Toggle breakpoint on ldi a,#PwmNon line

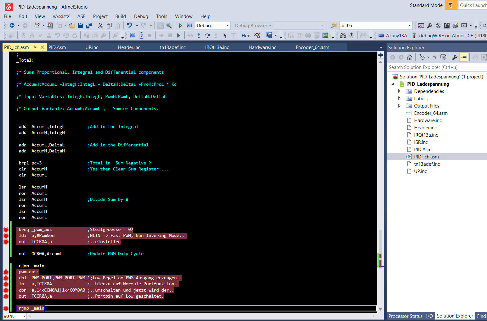point(6,236)
